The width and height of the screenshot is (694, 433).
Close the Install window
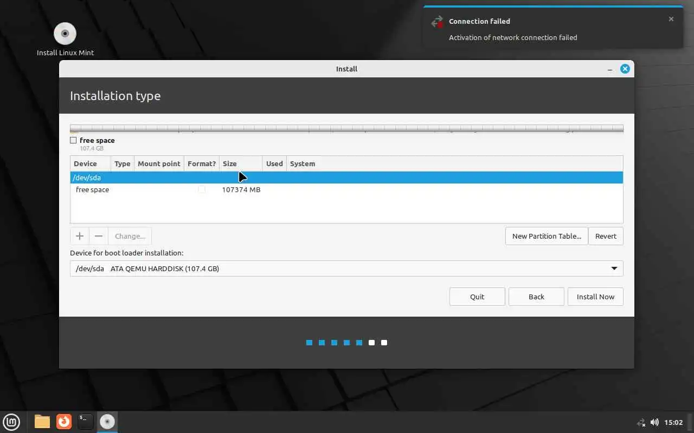[x=625, y=69]
